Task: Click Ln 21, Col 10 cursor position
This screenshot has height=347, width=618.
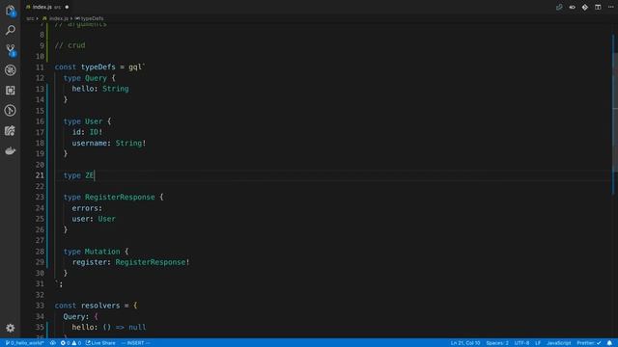Action: [x=465, y=343]
